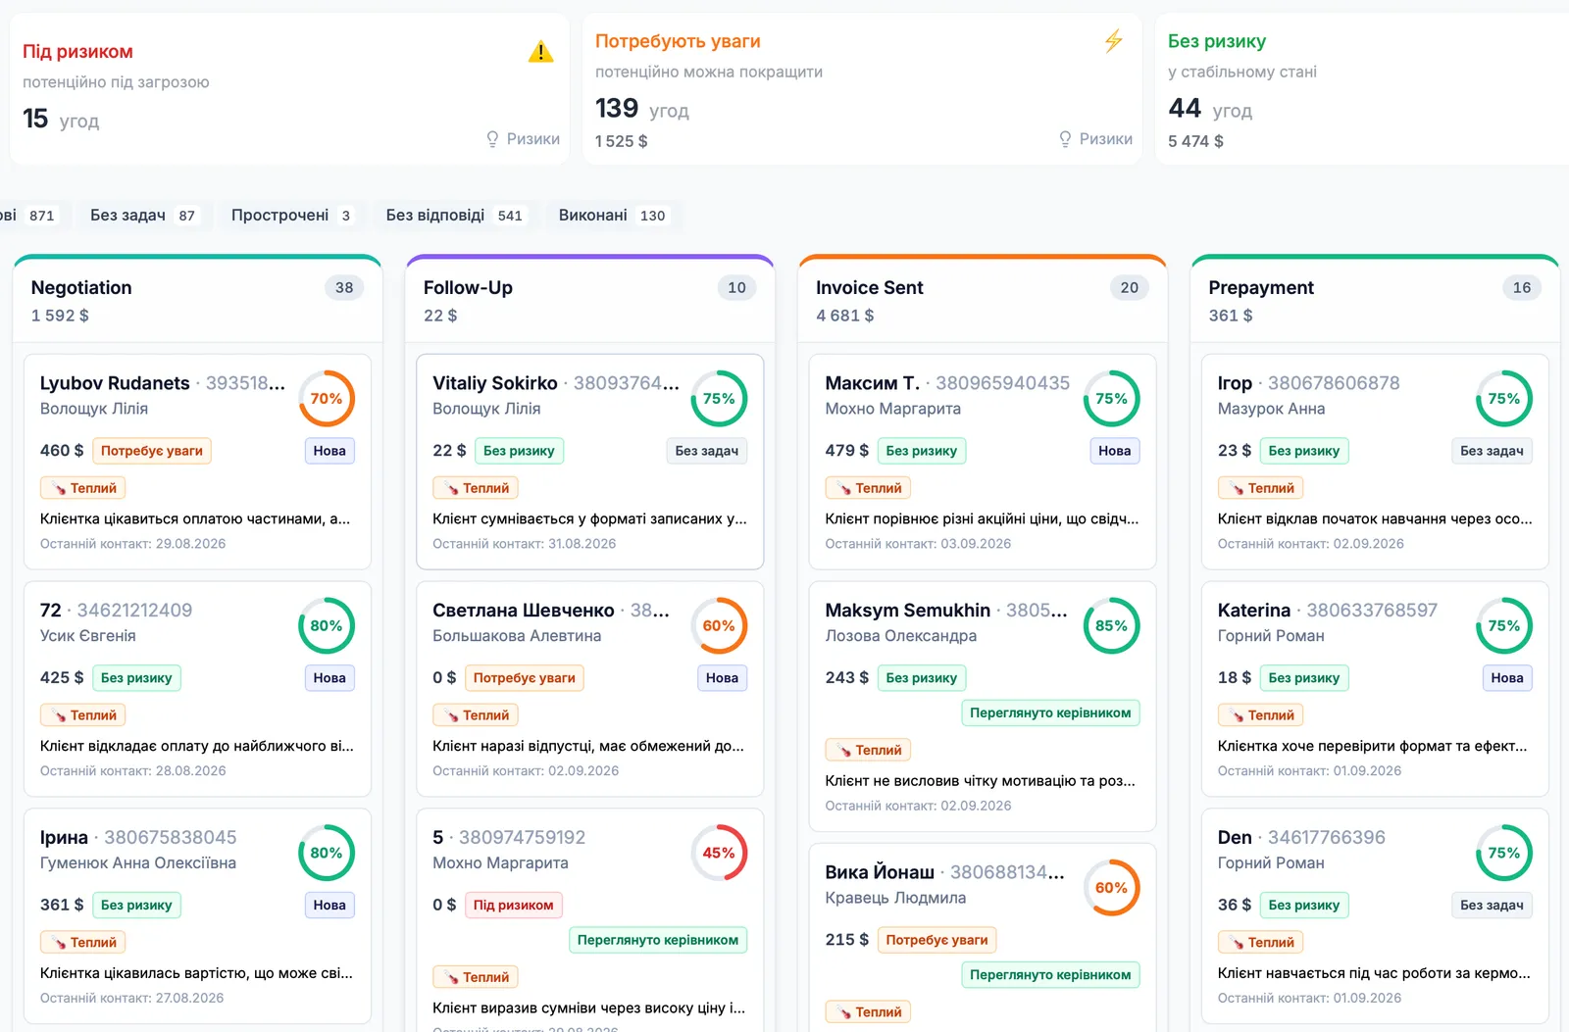Image resolution: width=1569 pixels, height=1032 pixels.
Task: Click the 60% ring on Вика Йонаш card
Action: [1111, 888]
